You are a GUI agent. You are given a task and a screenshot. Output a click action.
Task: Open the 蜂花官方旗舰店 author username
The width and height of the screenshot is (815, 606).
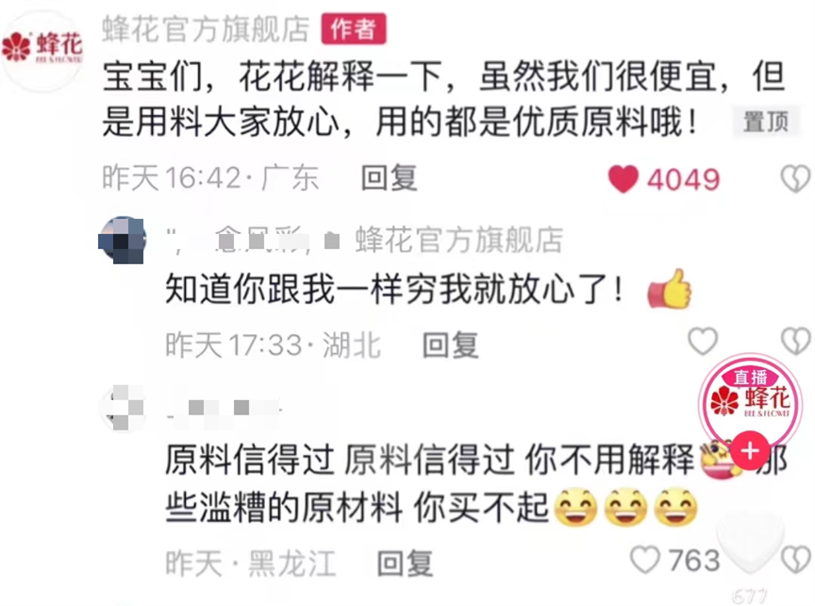tap(206, 28)
